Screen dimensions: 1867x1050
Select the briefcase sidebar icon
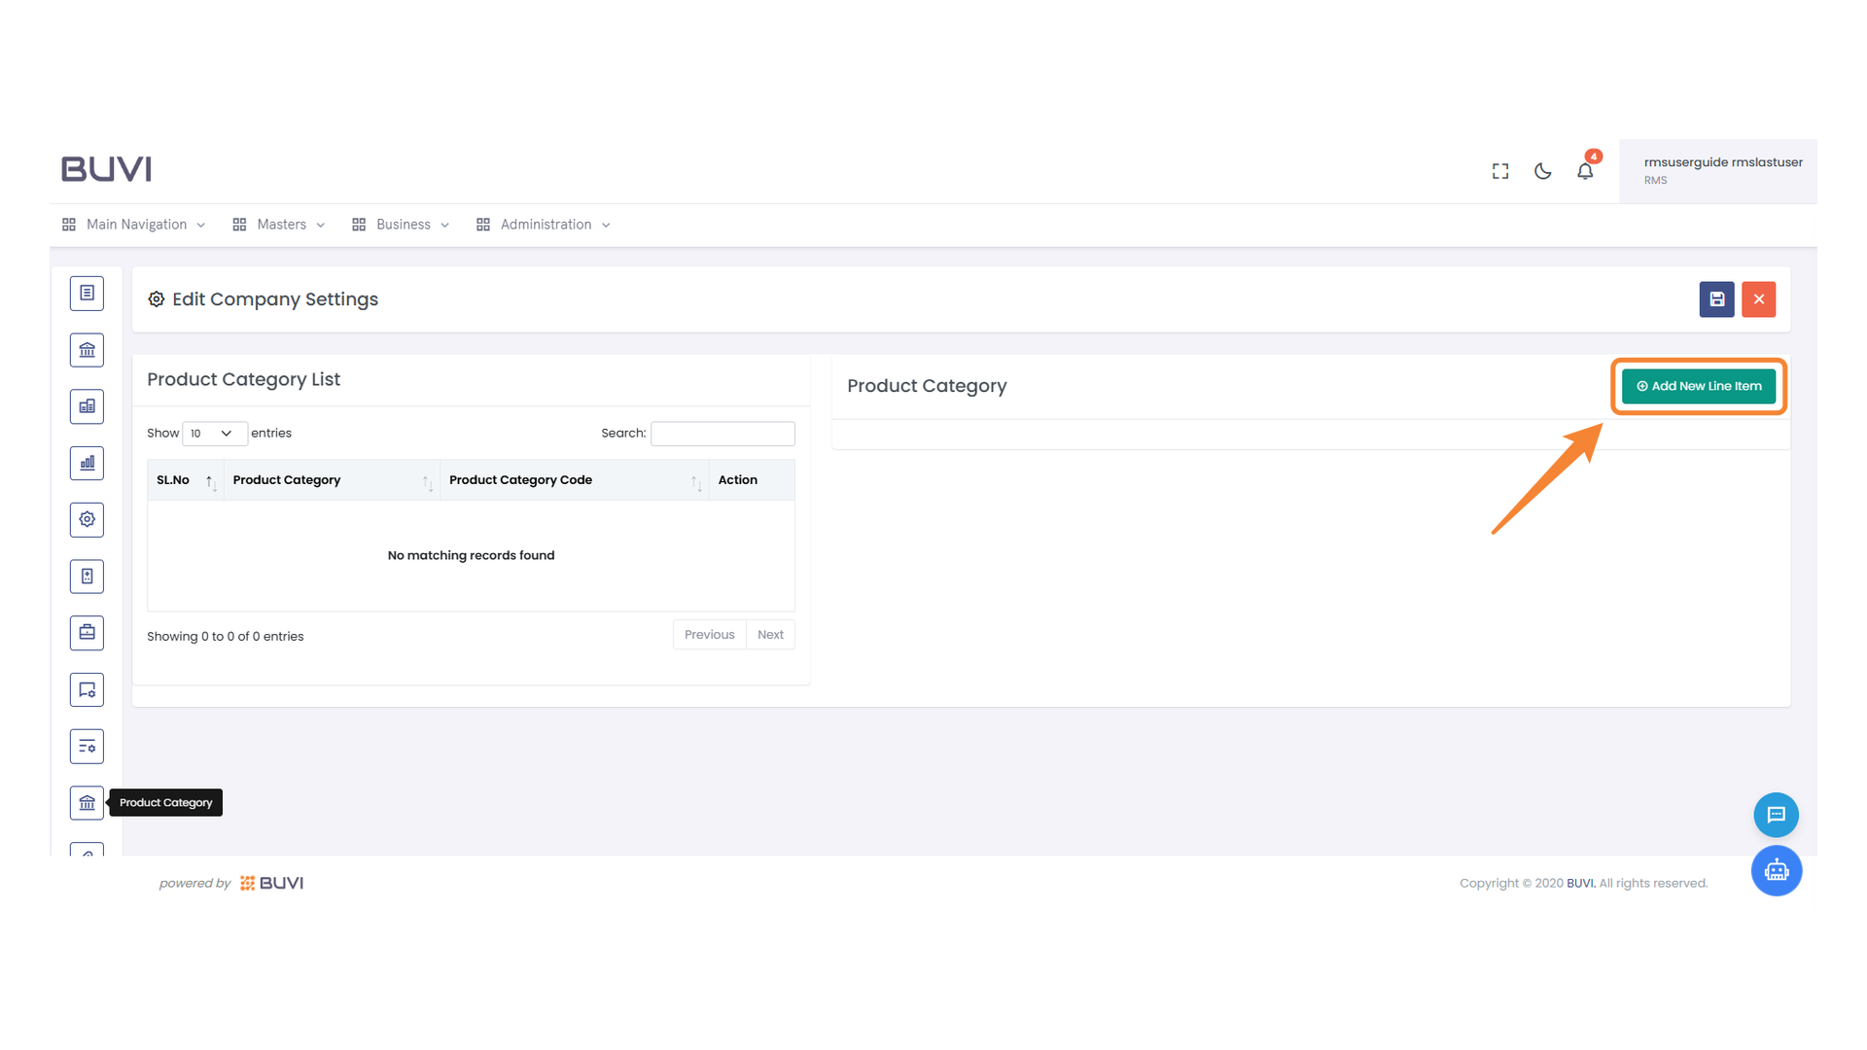pyautogui.click(x=87, y=633)
